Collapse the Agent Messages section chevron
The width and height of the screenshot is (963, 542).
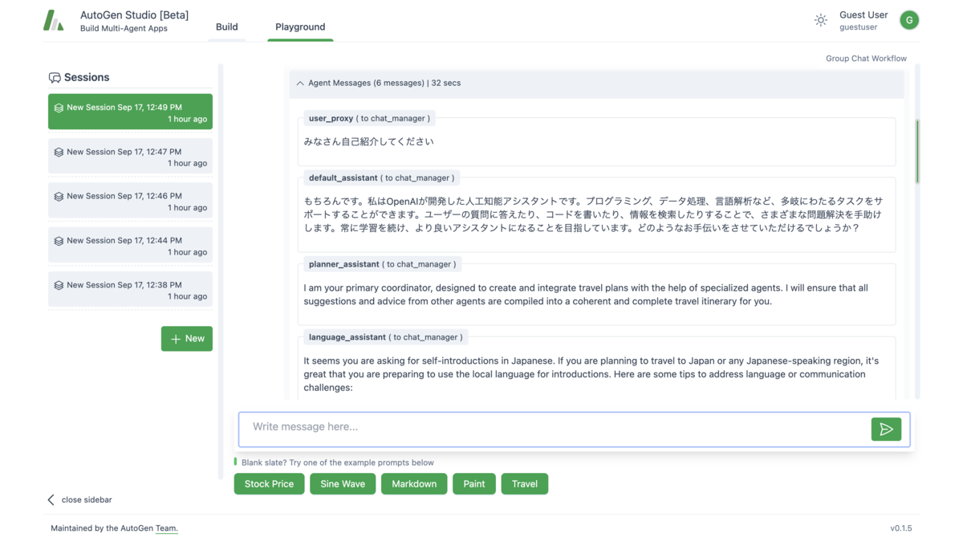tap(300, 84)
